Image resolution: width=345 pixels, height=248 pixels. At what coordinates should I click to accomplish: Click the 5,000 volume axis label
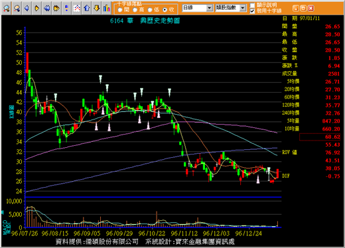point(15,214)
